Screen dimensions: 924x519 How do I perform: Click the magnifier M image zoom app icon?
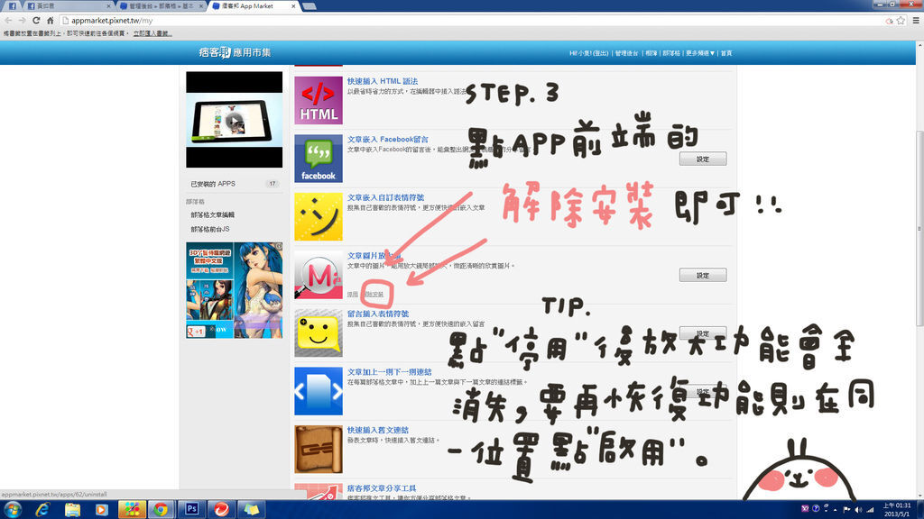[319, 275]
